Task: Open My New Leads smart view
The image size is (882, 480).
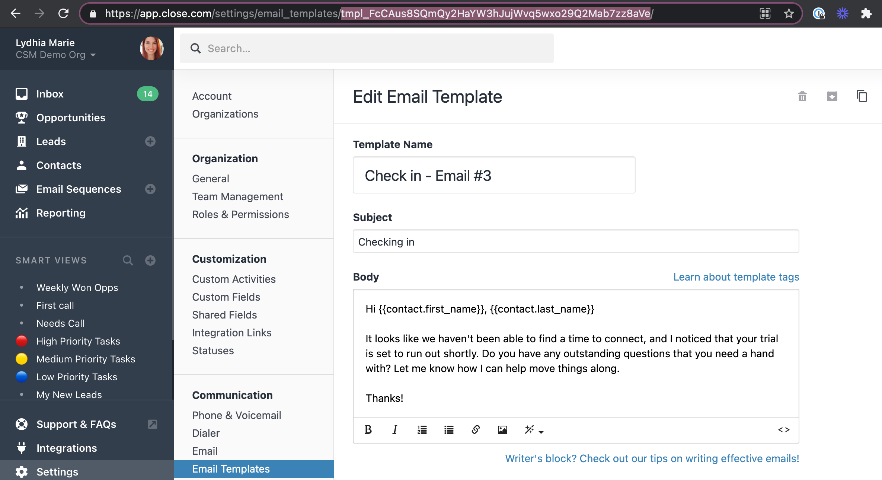Action: (69, 395)
